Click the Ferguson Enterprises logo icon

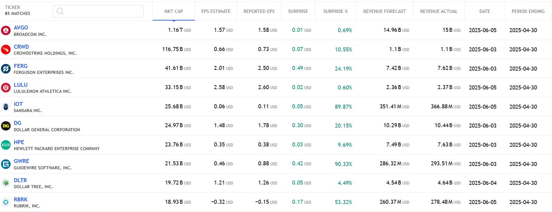[6, 69]
